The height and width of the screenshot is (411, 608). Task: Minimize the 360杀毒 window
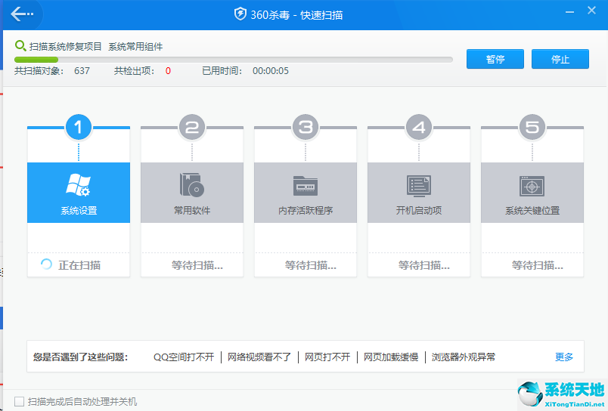point(569,12)
